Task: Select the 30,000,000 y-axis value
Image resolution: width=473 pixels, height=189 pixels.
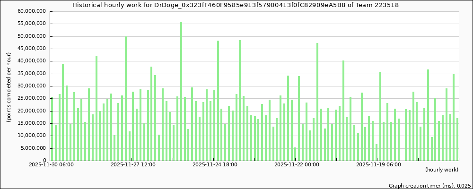Action: pyautogui.click(x=30, y=86)
